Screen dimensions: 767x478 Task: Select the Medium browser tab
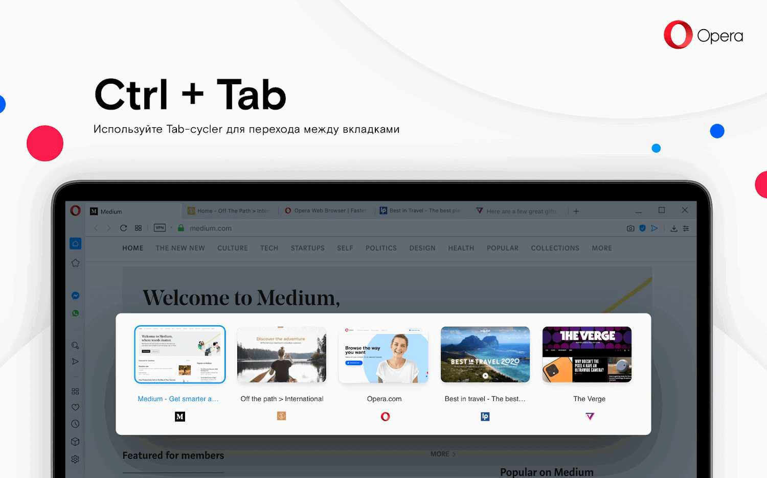(133, 211)
